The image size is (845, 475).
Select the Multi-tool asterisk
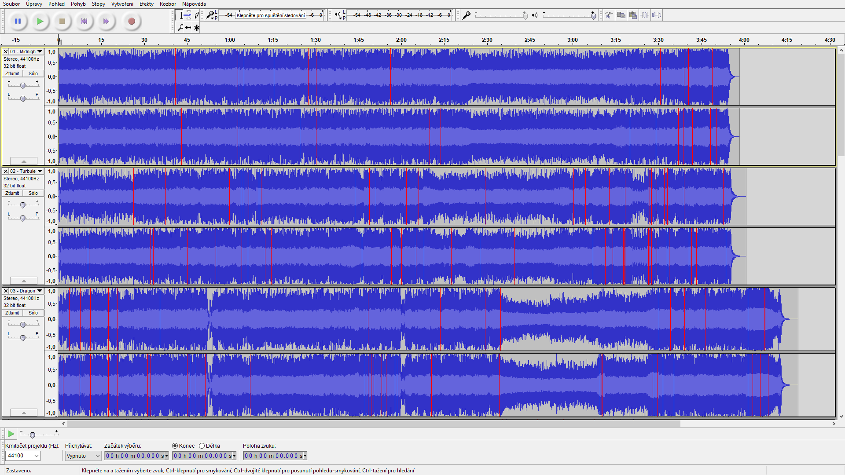click(197, 27)
